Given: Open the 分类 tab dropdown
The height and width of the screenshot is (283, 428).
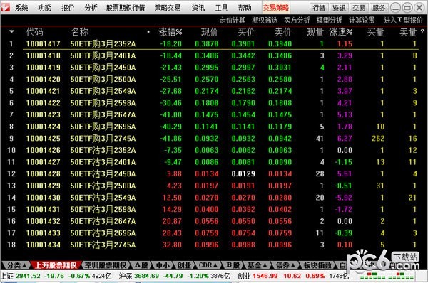Looking at the screenshot, I should tap(16, 265).
